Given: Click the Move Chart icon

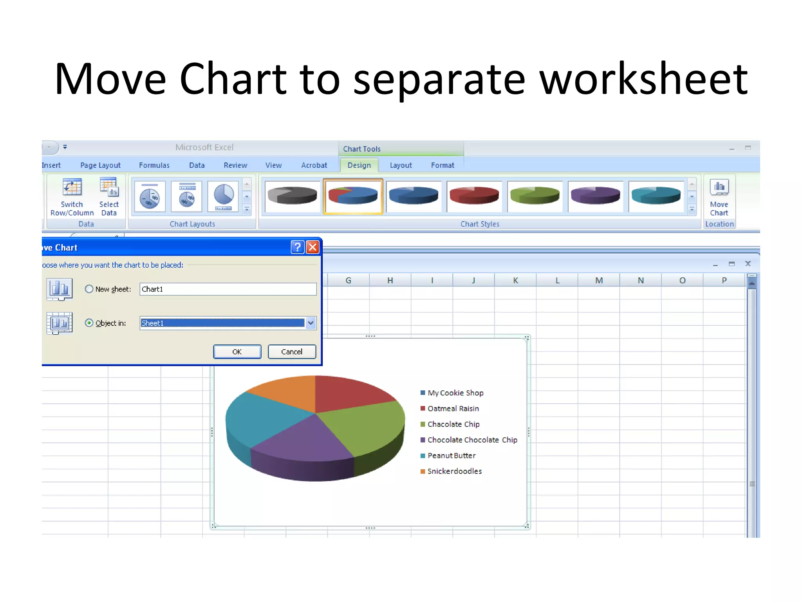Looking at the screenshot, I should 719,187.
